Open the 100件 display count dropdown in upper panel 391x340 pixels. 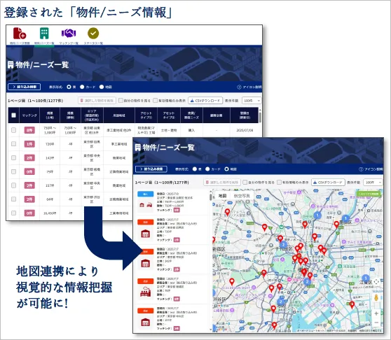pos(252,101)
